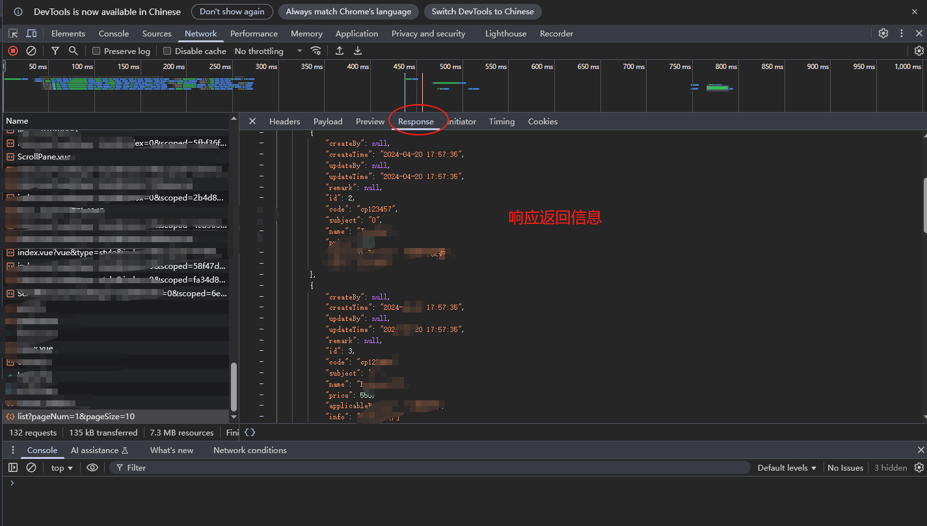
Task: Open the Sources tab
Action: tap(157, 33)
